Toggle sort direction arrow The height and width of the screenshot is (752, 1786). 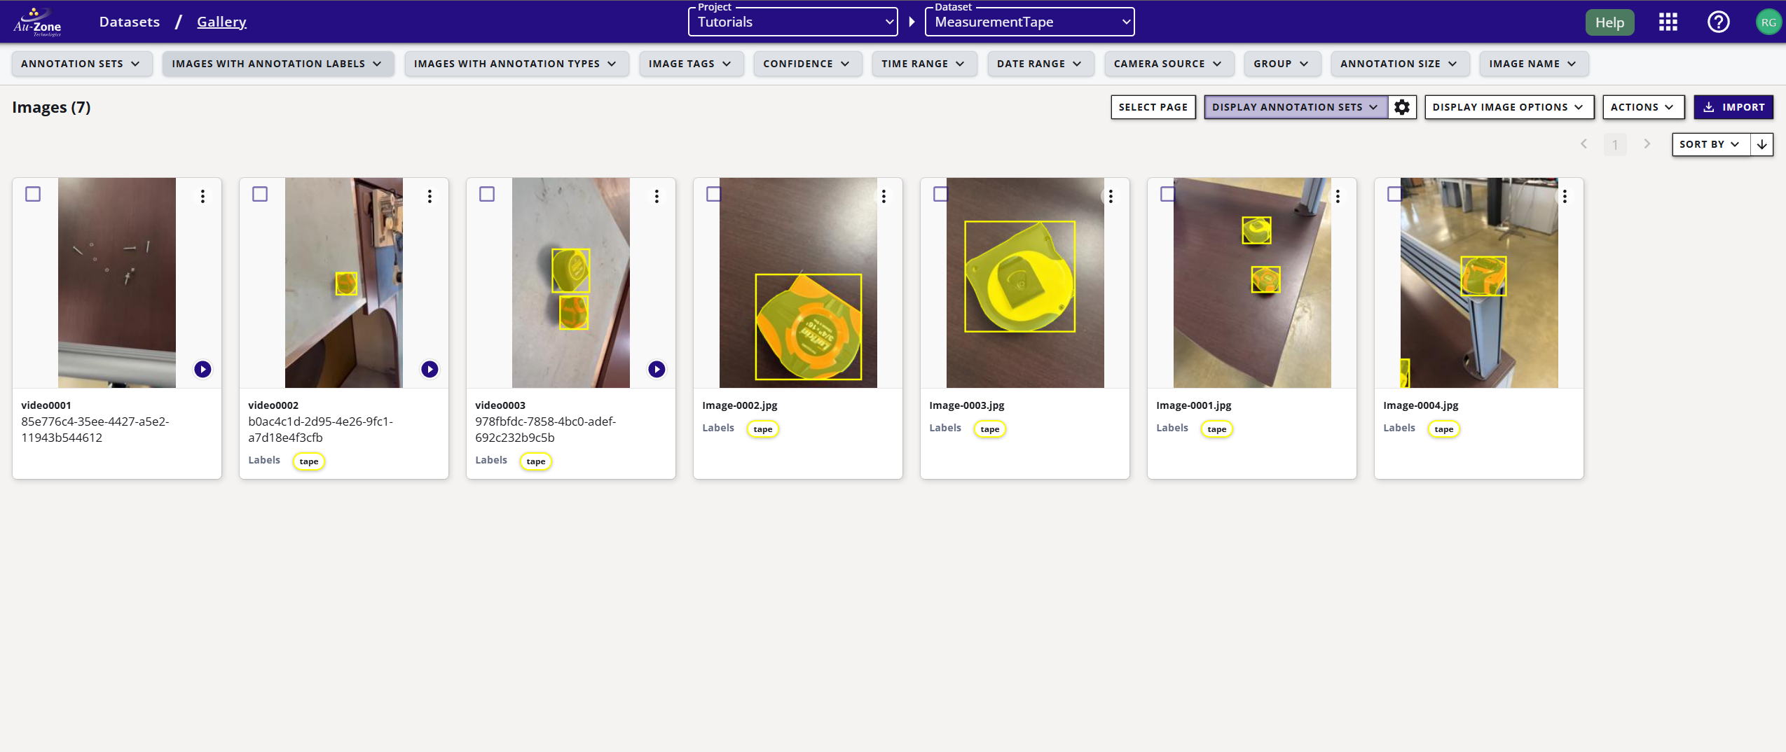click(x=1761, y=144)
